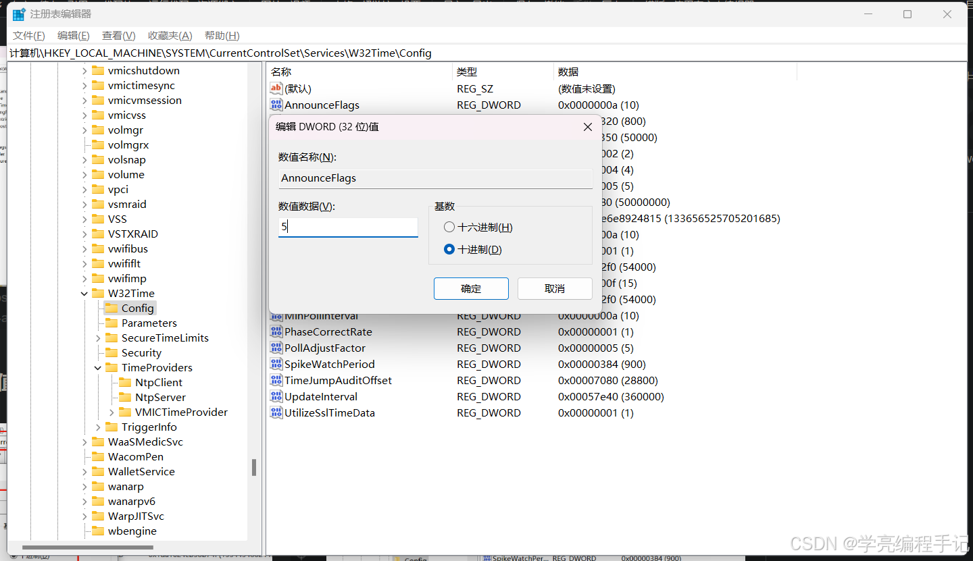973x561 pixels.
Task: Click the vwifibus folder icon
Action: (97, 248)
